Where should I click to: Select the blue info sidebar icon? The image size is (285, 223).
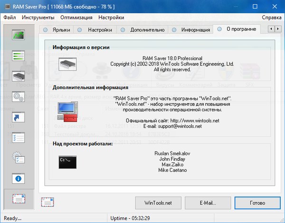19,178
